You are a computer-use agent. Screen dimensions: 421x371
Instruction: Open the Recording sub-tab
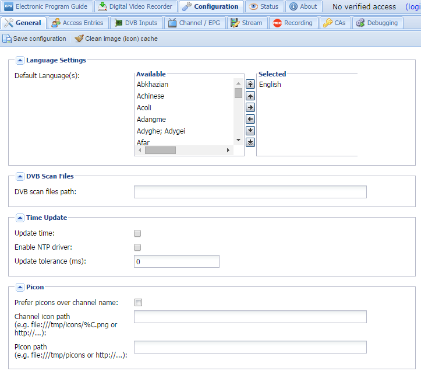coord(293,23)
